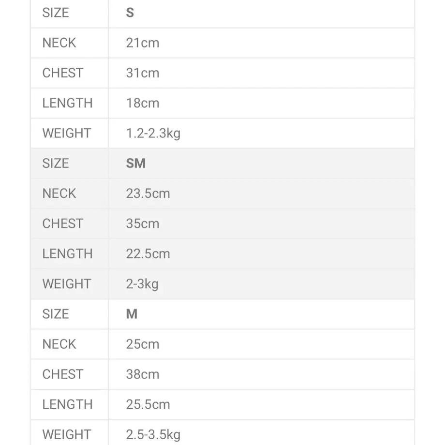
Task: Click the 38cm chest value
Action: click(x=143, y=374)
